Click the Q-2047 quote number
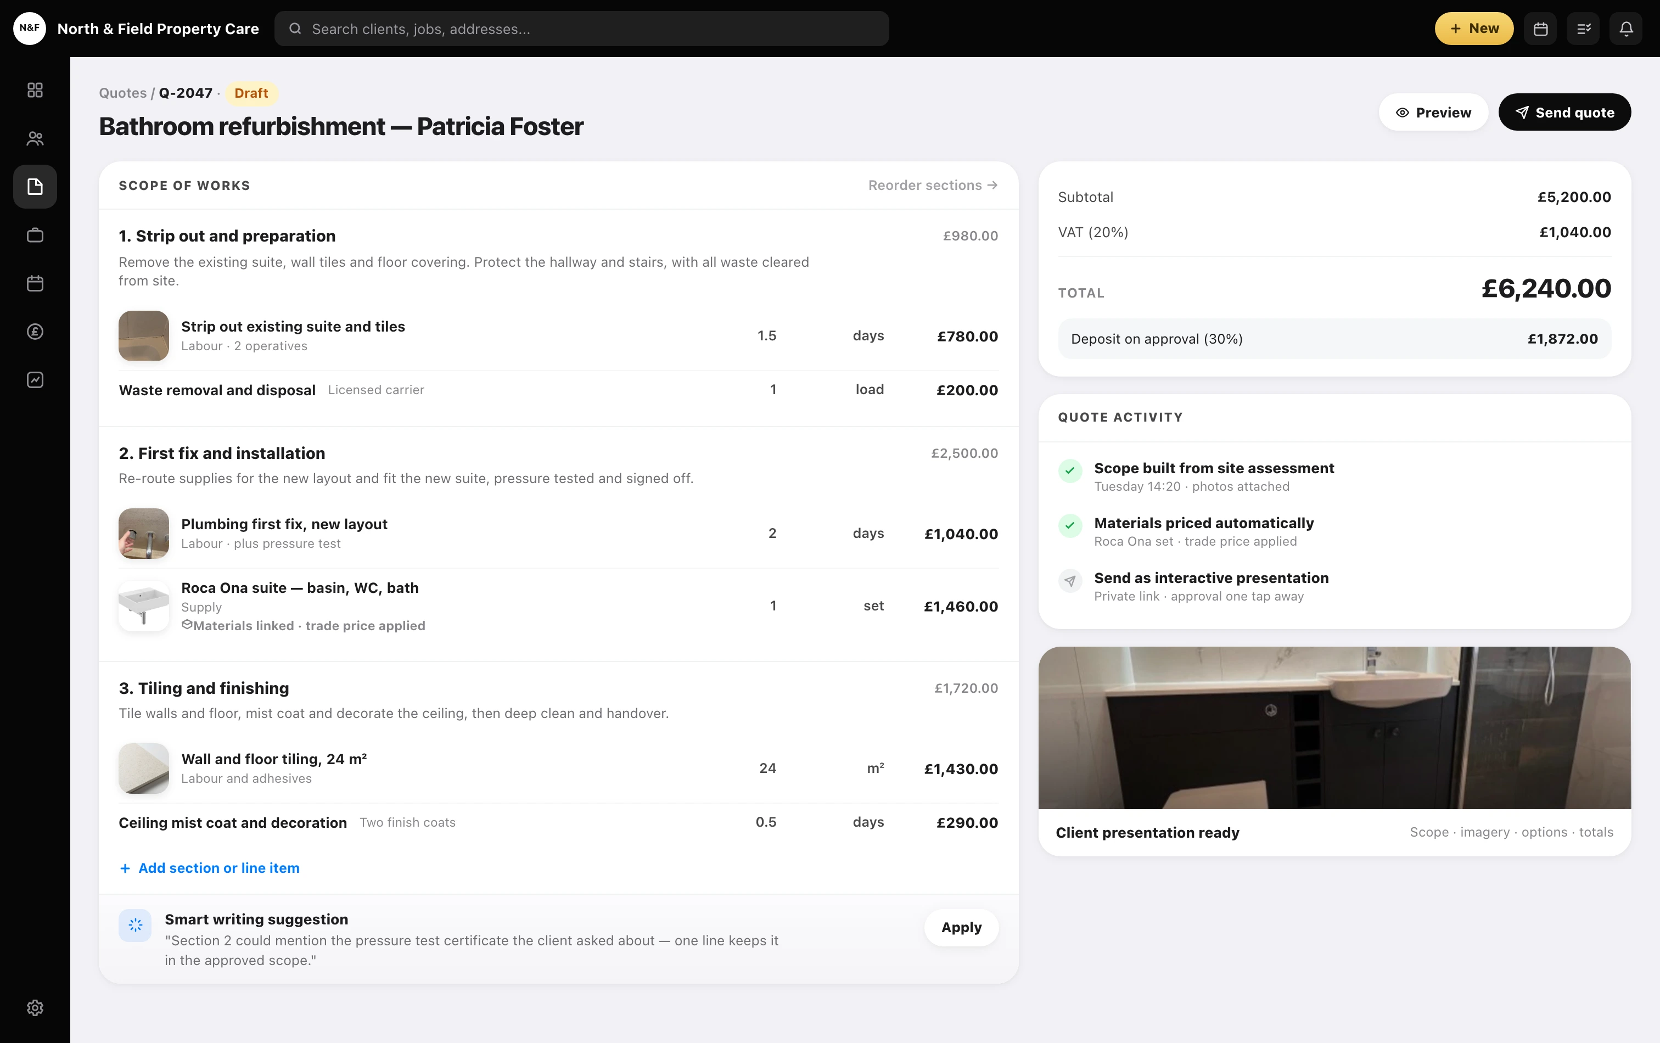Image resolution: width=1660 pixels, height=1043 pixels. coord(186,93)
